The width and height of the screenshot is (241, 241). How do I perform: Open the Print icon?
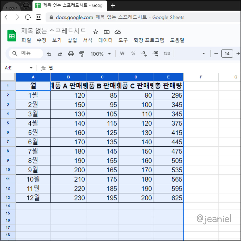(x=71, y=54)
